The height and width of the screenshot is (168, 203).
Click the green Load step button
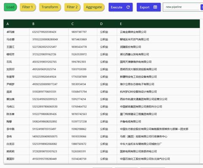tap(11, 7)
